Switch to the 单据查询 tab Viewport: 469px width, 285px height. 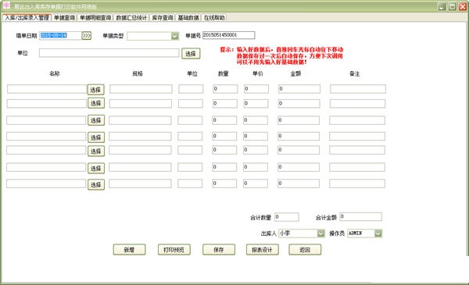coord(64,18)
